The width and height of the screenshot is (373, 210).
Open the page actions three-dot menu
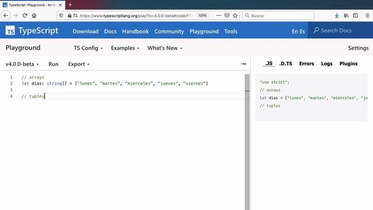coord(219,16)
